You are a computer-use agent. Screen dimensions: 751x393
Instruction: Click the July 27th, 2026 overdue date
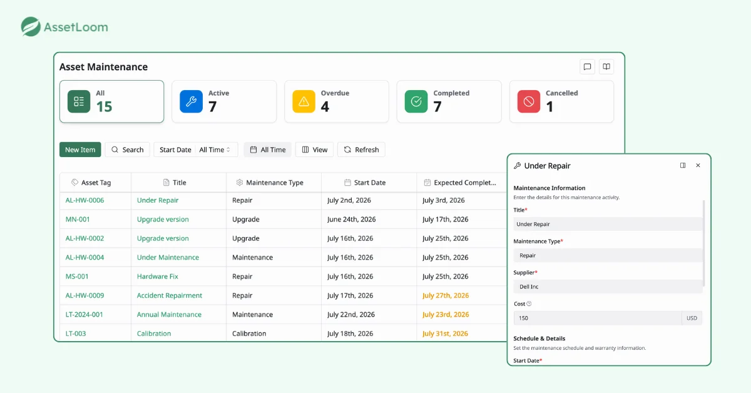point(446,295)
